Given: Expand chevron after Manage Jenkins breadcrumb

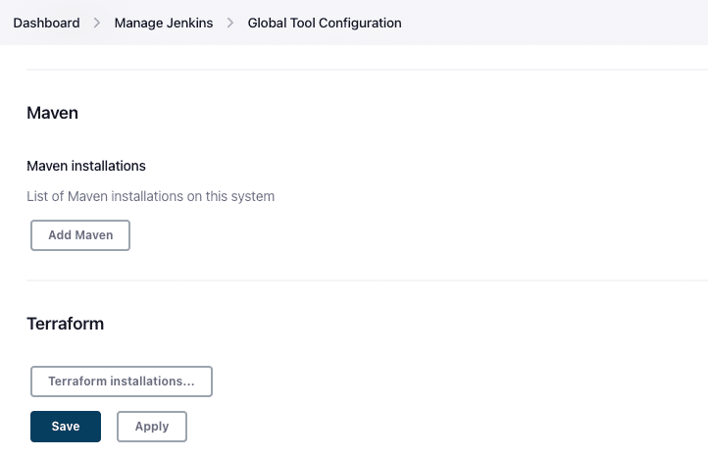Looking at the screenshot, I should click(230, 23).
